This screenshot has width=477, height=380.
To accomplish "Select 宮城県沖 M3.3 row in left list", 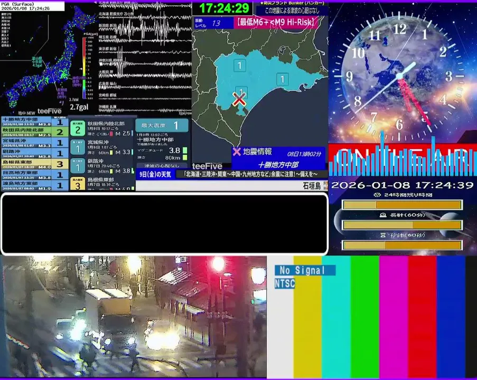I will pos(34,143).
